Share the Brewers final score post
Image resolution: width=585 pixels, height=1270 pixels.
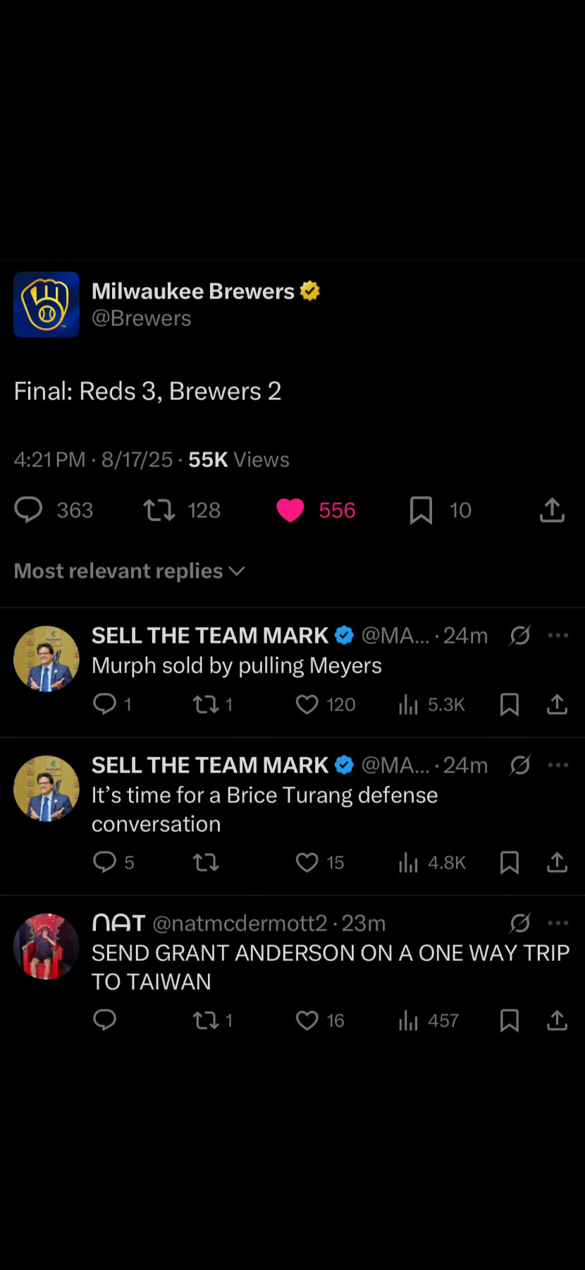pos(552,509)
